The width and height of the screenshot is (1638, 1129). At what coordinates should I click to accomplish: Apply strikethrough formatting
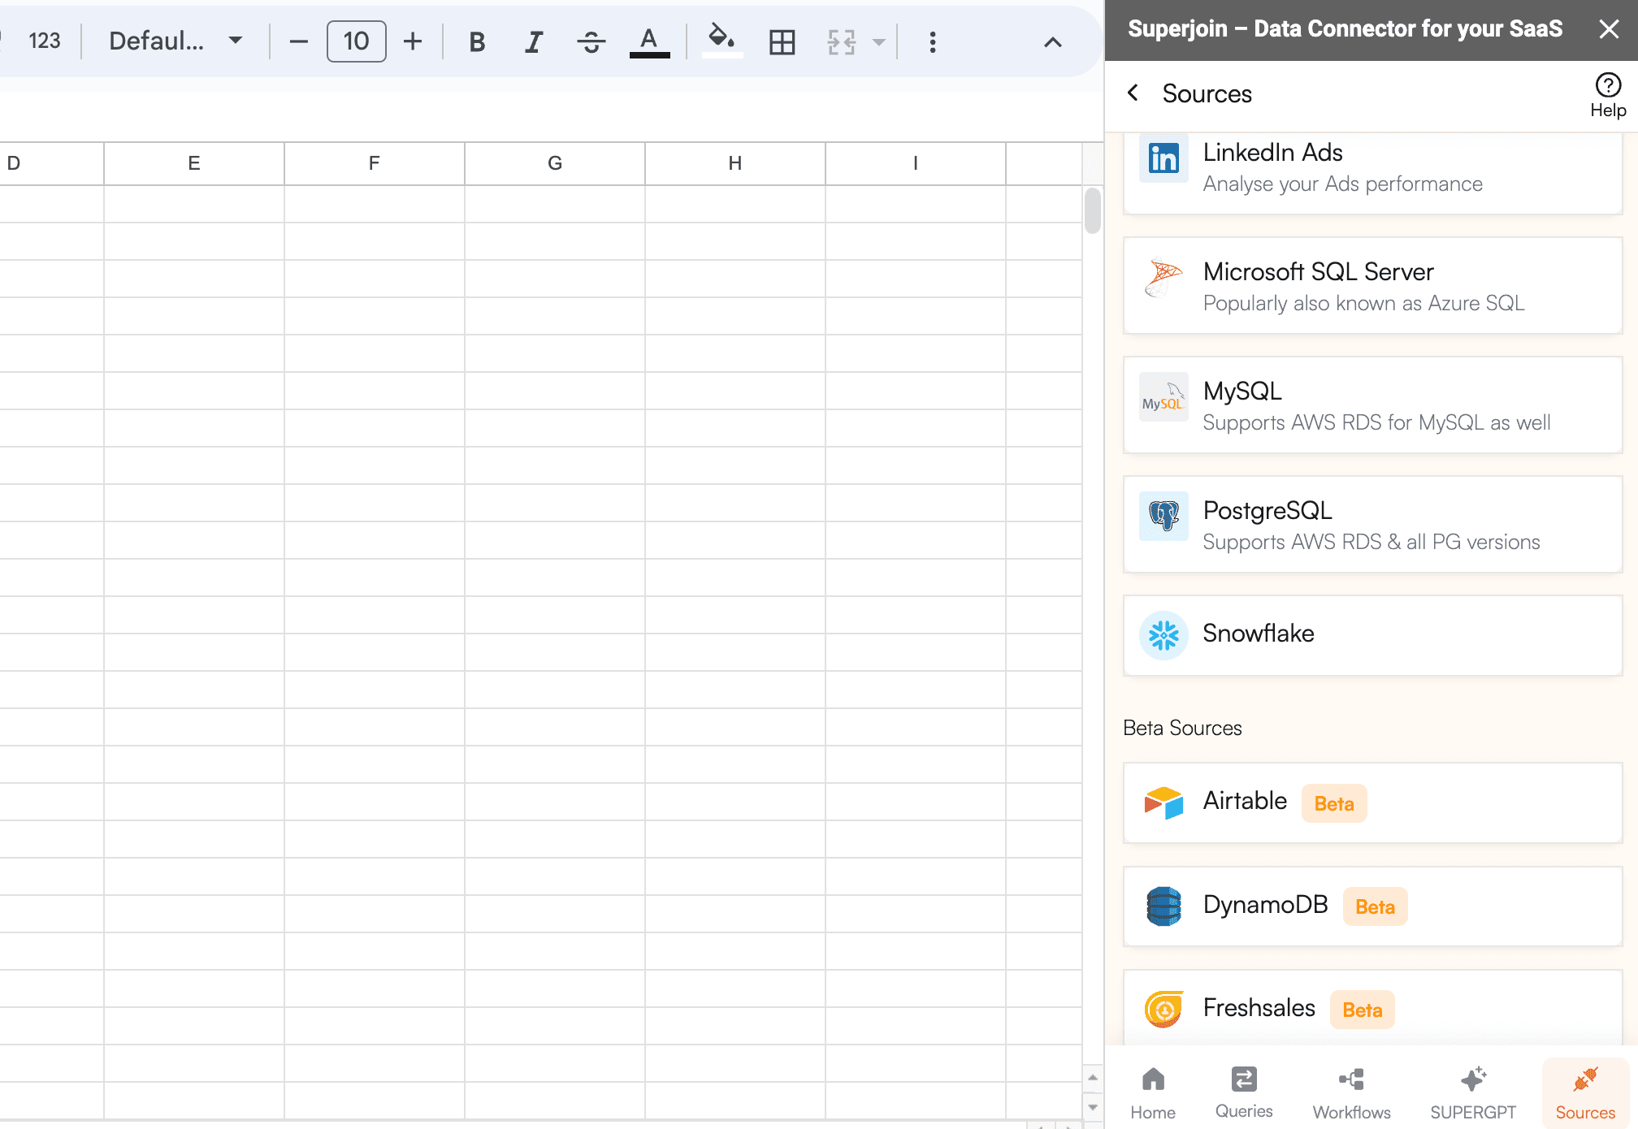point(591,41)
